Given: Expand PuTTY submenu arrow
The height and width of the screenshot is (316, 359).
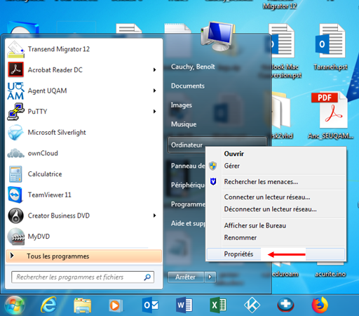Looking at the screenshot, I should [154, 112].
